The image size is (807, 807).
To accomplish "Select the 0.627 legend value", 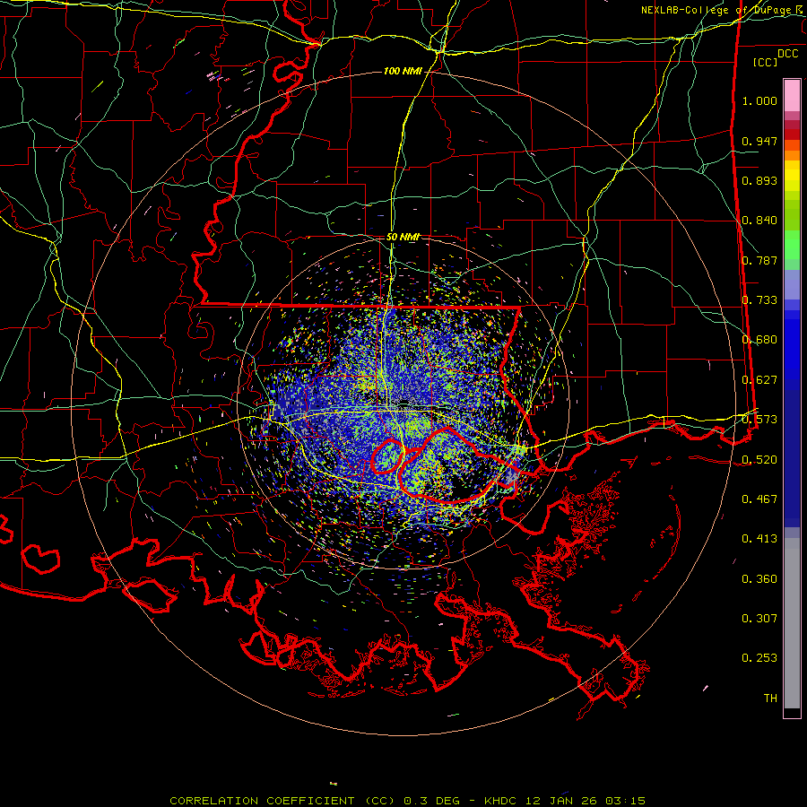I will pos(759,380).
